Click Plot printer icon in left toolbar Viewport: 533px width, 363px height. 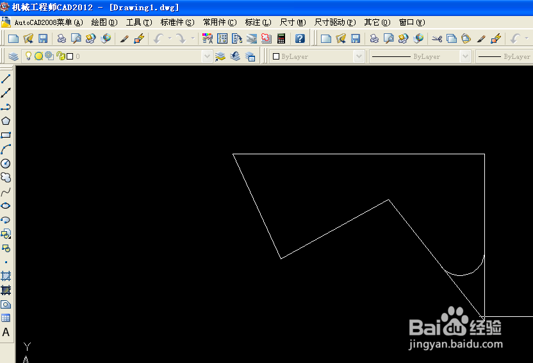61,38
